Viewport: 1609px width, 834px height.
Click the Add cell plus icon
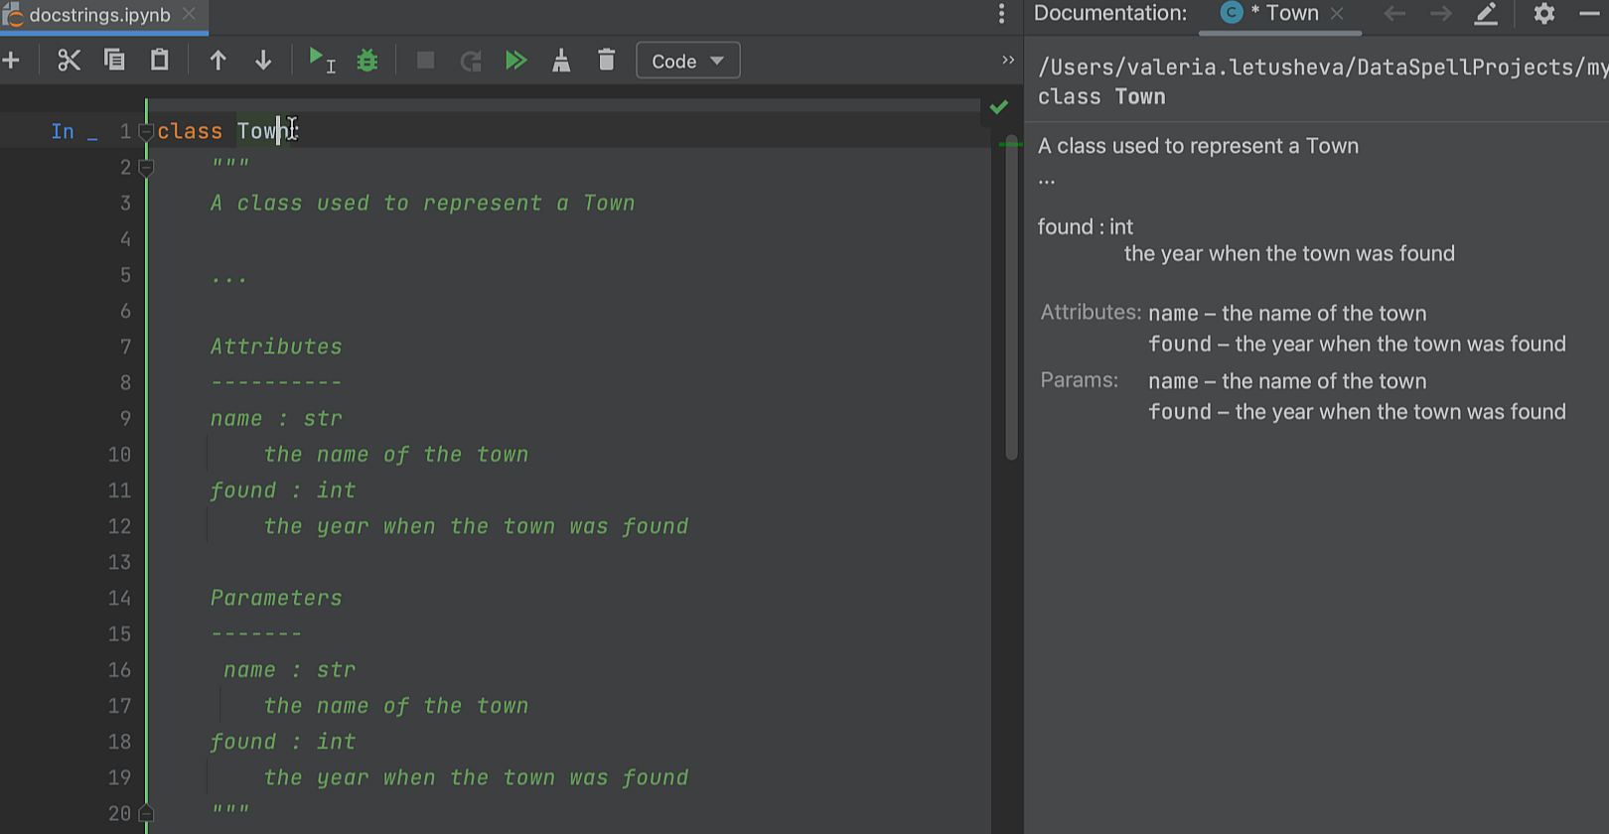(12, 61)
